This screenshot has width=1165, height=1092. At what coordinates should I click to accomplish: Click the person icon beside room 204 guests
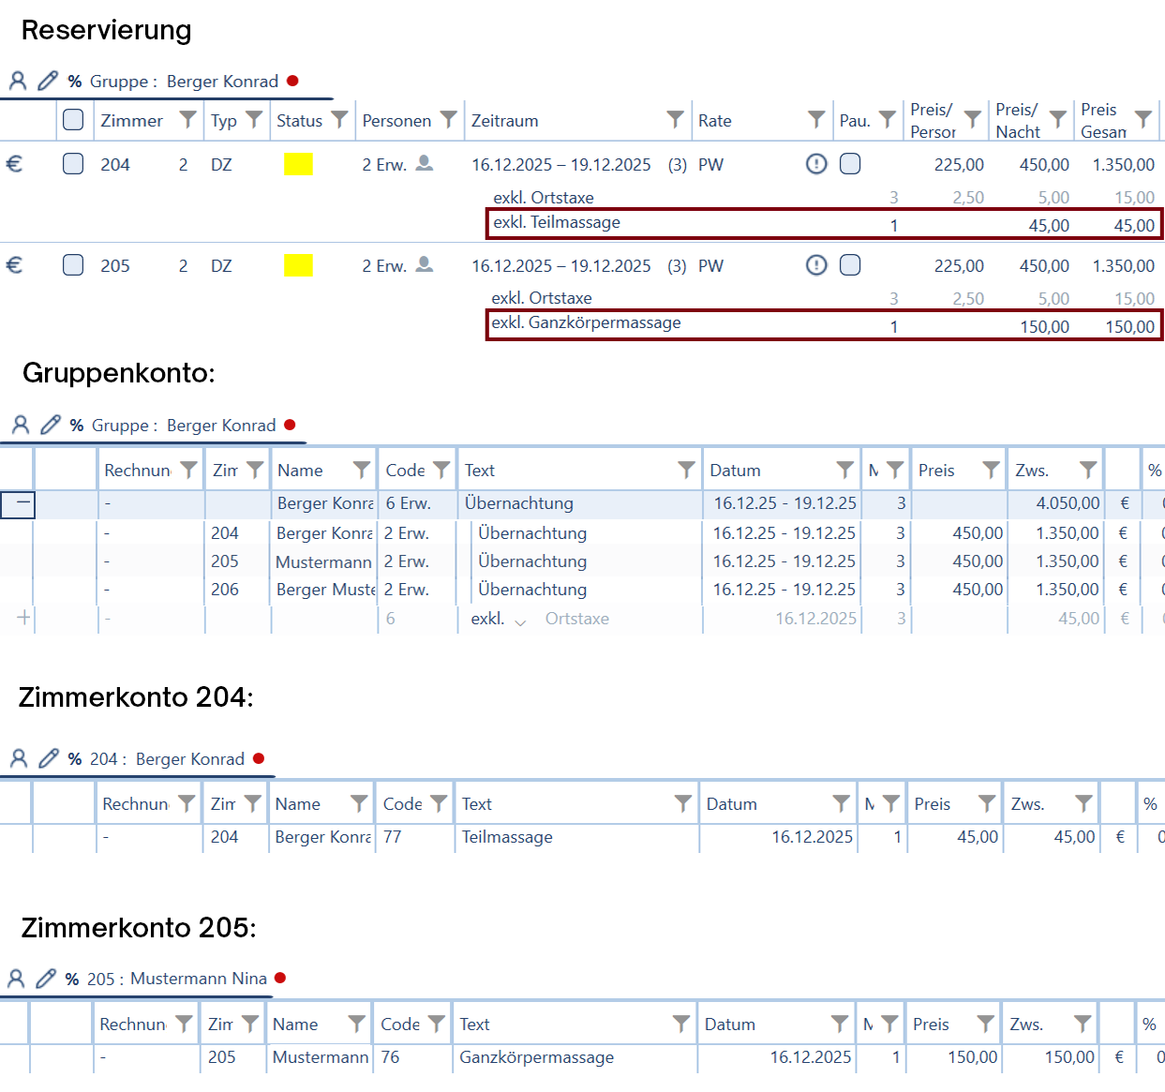(x=425, y=163)
